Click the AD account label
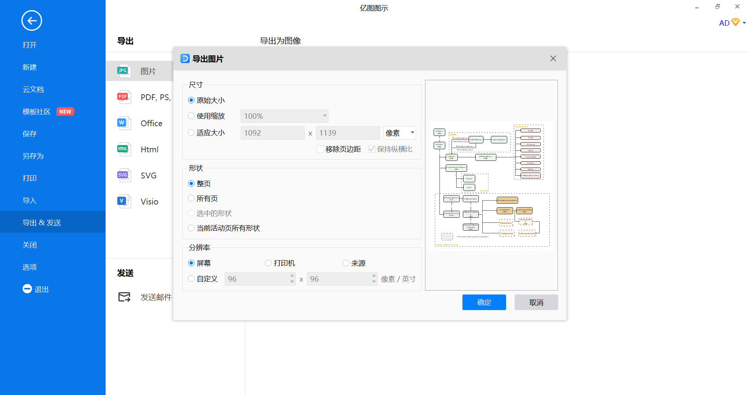The image size is (748, 395). tap(724, 23)
